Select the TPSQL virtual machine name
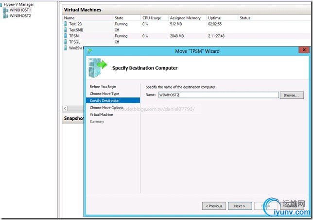Viewport: 313px width, 220px height. 74,42
